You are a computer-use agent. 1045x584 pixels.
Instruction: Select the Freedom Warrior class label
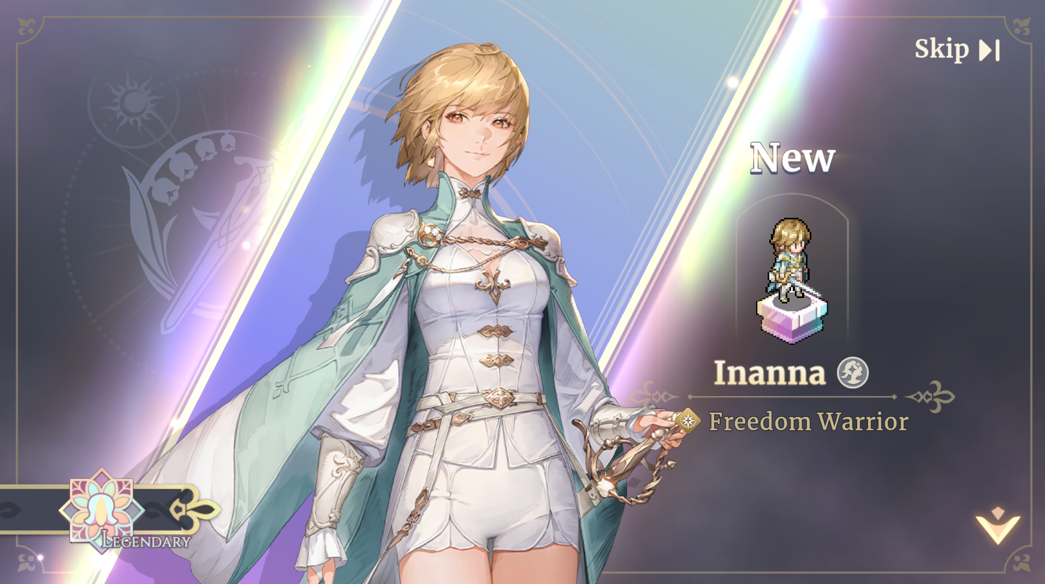(x=808, y=421)
